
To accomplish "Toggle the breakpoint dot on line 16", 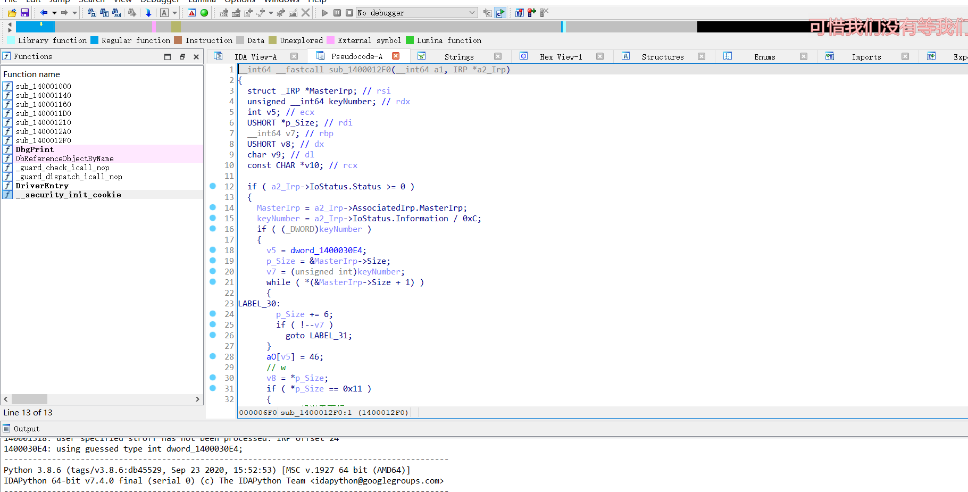I will tap(213, 229).
